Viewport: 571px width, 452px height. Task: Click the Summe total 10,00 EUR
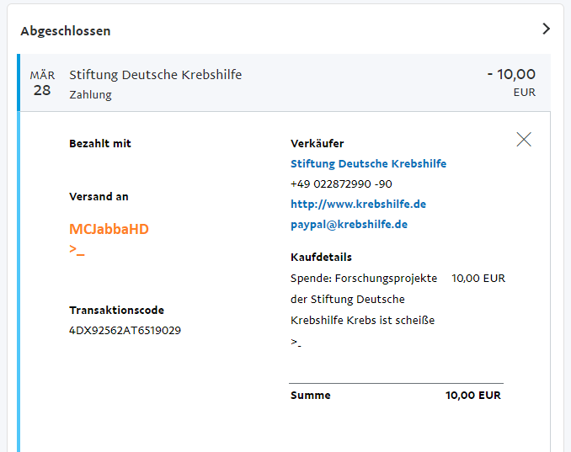point(473,396)
